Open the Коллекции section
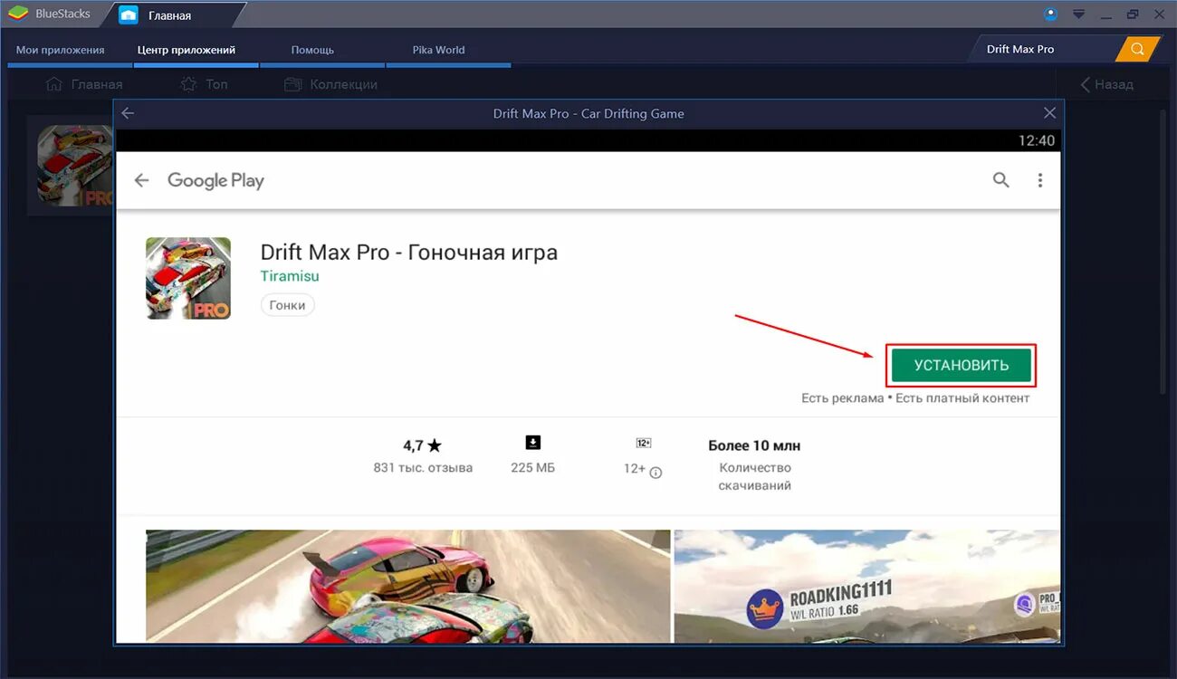Viewport: 1177px width, 679px height. 330,84
